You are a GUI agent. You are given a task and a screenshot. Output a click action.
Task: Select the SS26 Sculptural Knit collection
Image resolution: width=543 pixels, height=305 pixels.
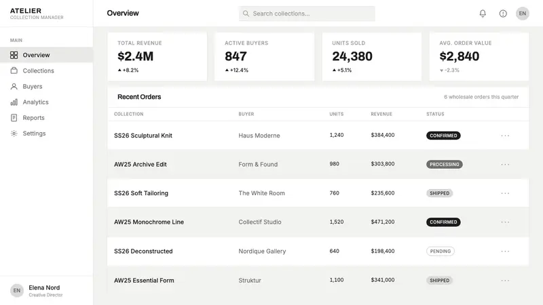point(143,136)
